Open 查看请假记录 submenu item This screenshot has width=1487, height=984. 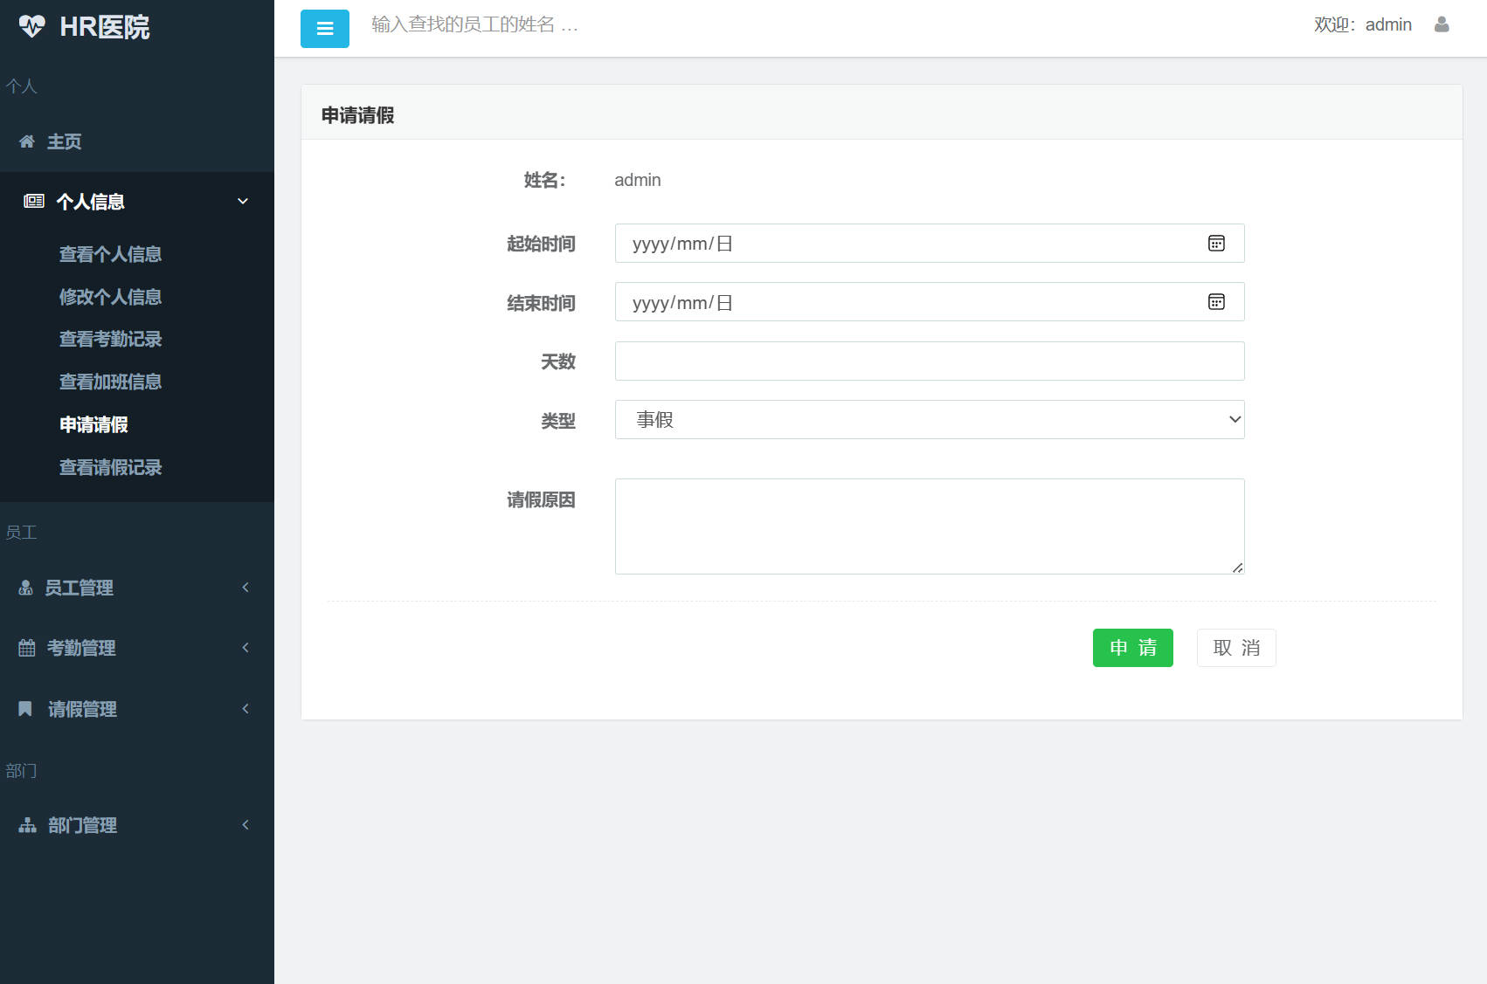[110, 467]
